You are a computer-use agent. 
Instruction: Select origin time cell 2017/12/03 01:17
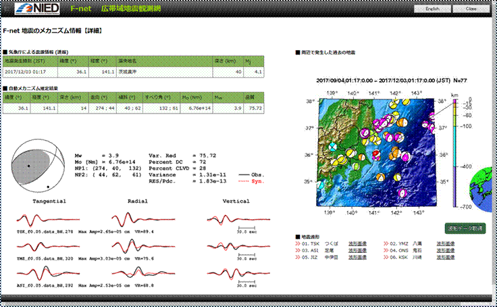(30, 72)
